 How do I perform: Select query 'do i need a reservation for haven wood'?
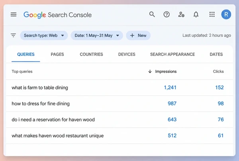(x=53, y=120)
